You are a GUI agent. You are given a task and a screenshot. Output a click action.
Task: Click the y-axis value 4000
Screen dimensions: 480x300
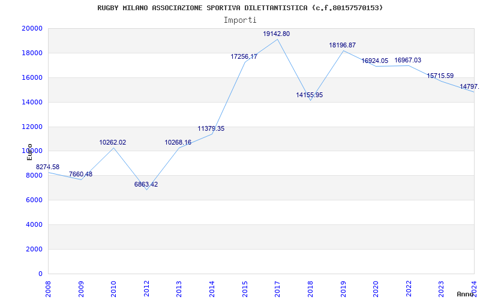tap(34, 224)
